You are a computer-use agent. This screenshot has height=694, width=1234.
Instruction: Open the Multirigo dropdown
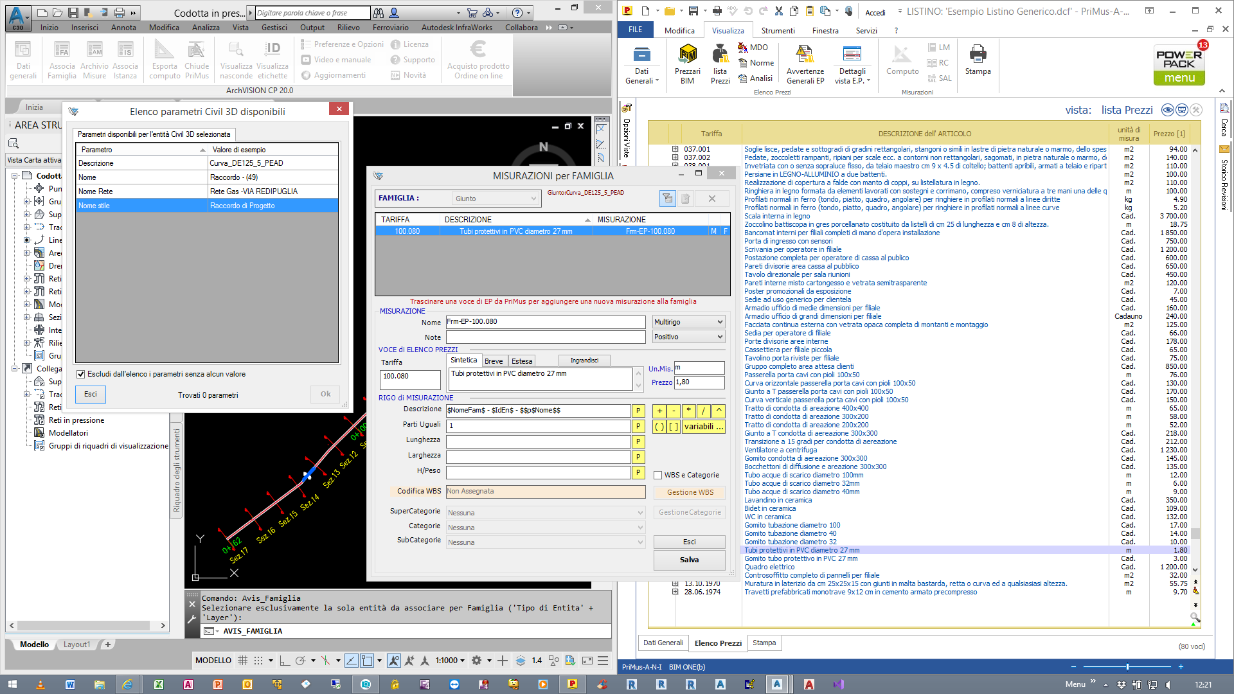(x=688, y=322)
